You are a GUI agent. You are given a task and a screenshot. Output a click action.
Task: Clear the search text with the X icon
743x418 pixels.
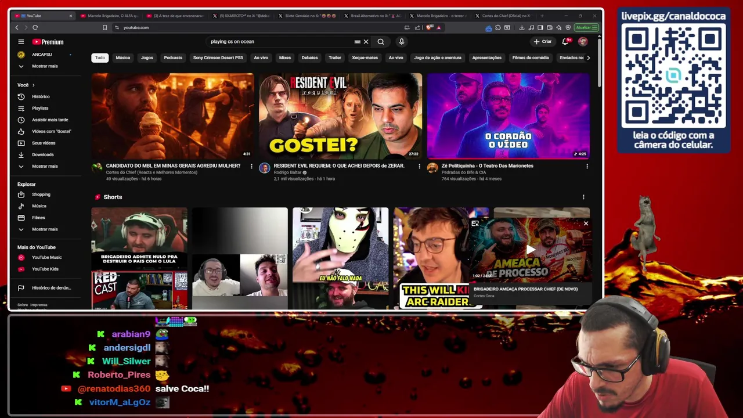click(x=366, y=42)
